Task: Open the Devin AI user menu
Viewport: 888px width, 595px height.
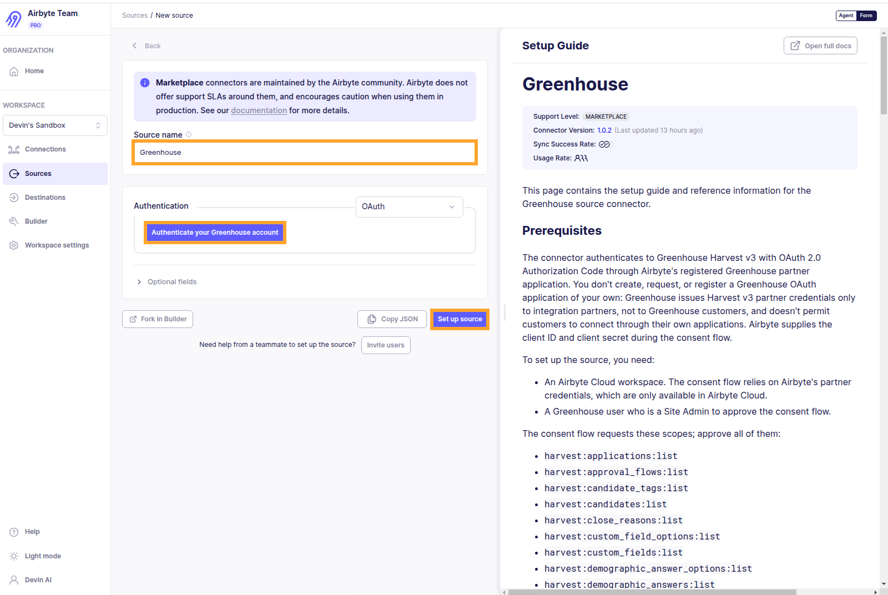Action: coord(55,580)
